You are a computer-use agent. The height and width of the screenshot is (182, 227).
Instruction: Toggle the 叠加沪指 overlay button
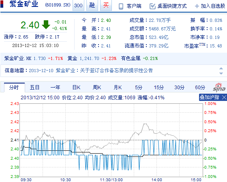click(x=209, y=97)
